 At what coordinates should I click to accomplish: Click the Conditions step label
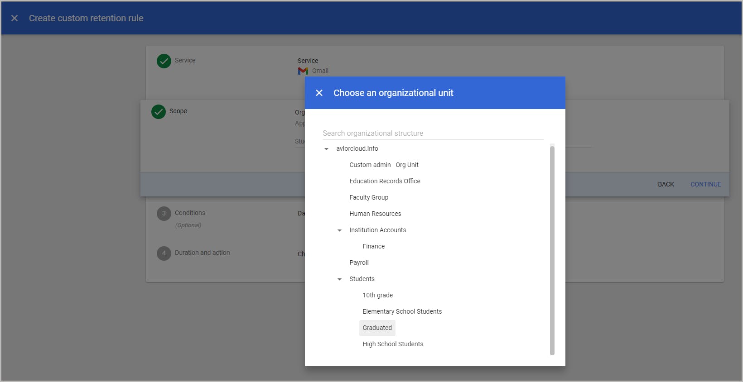click(x=190, y=213)
